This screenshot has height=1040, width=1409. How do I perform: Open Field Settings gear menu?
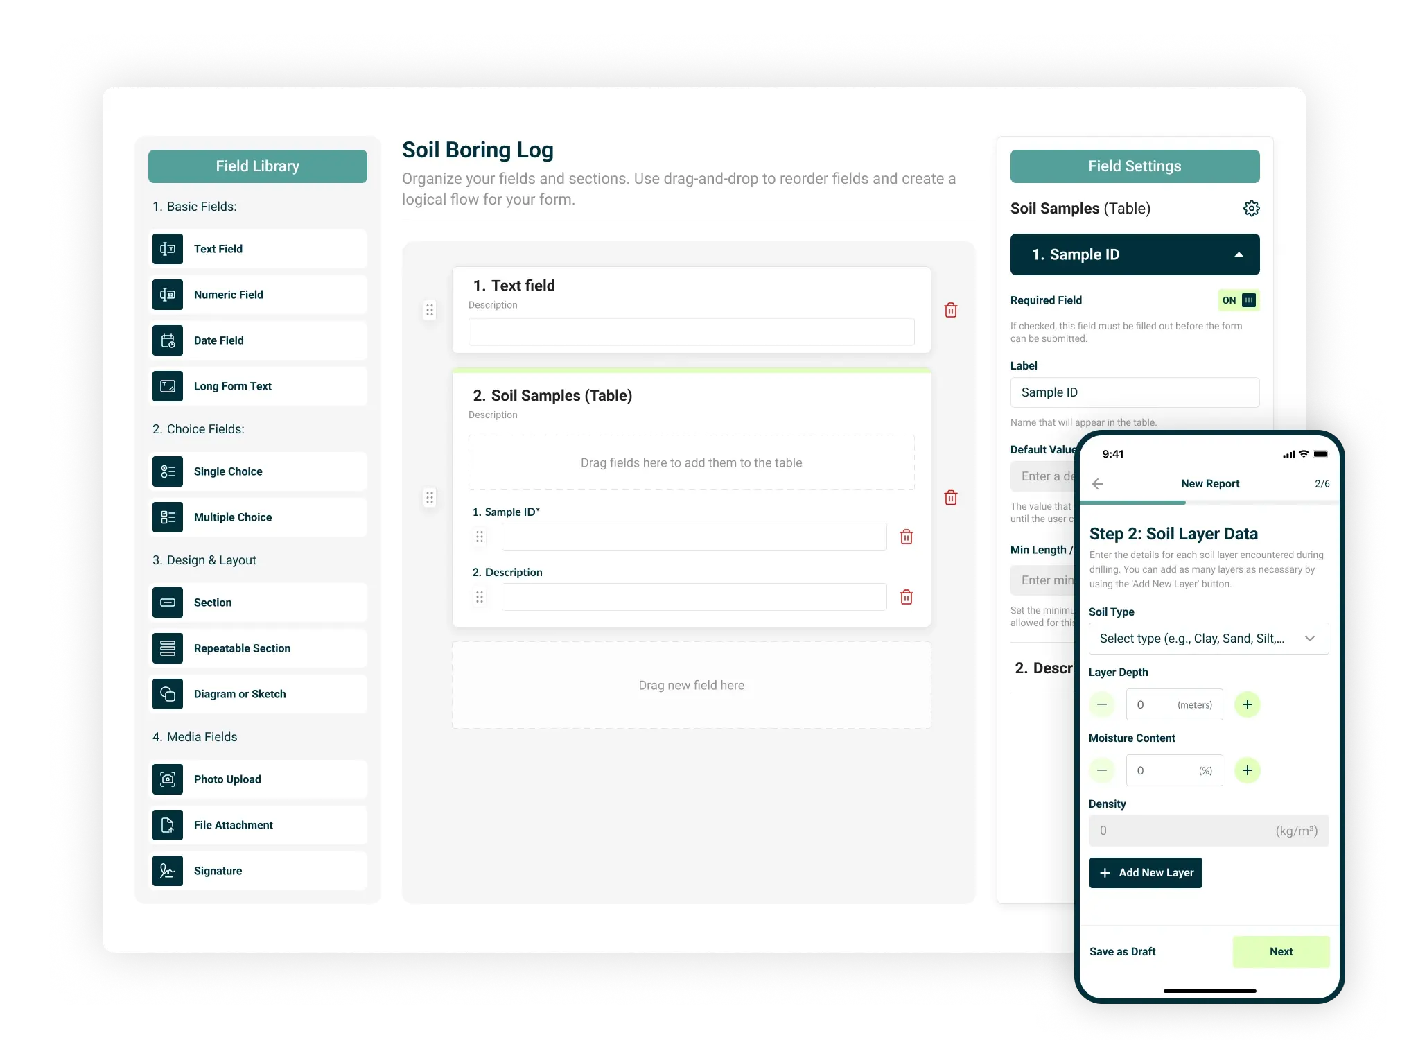[x=1252, y=208]
